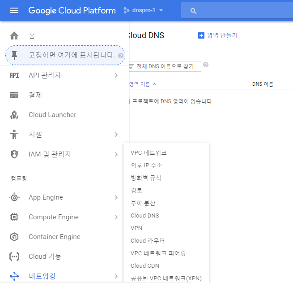Expand the API 관리자 submenu chevron
The image size is (293, 283).
click(116, 75)
